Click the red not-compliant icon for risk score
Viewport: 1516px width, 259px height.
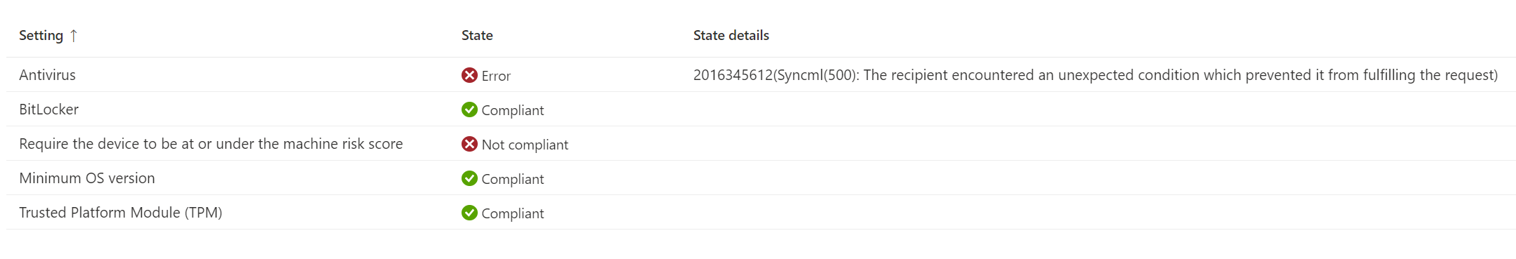(469, 144)
